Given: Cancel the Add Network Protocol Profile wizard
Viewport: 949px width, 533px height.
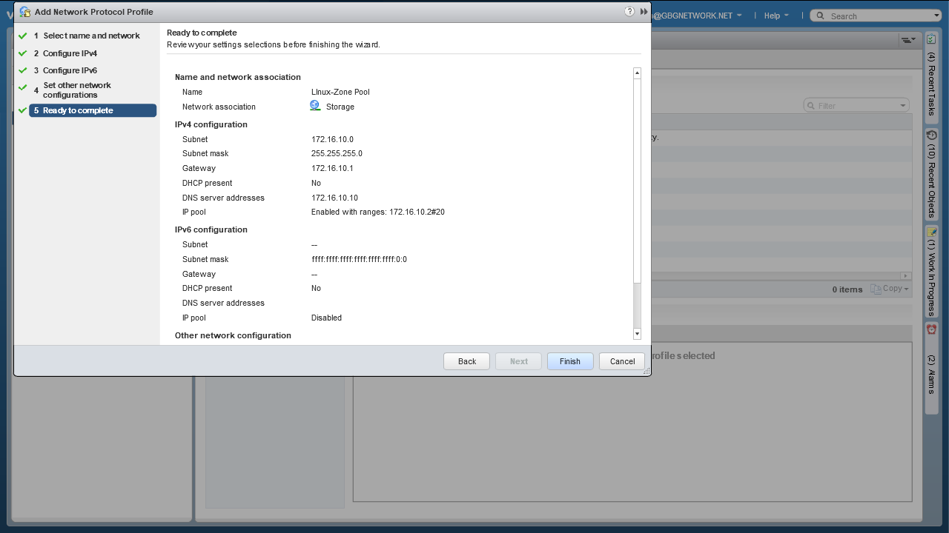Looking at the screenshot, I should [622, 361].
